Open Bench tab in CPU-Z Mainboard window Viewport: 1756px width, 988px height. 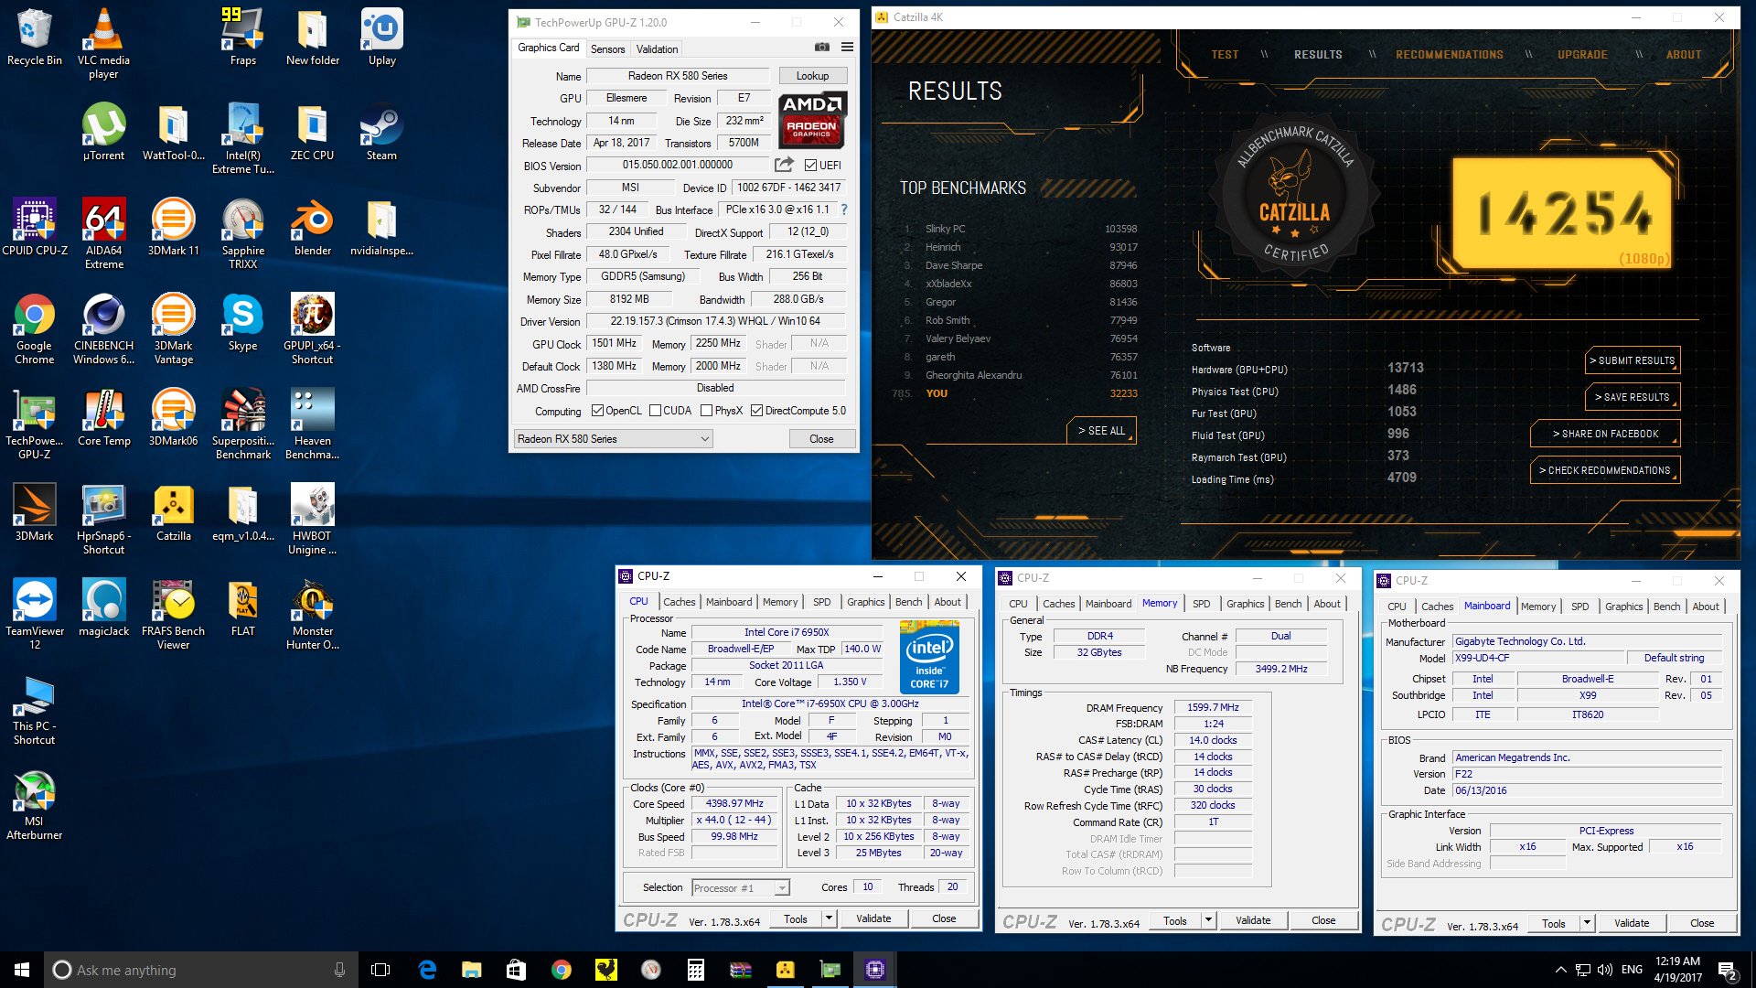pos(1666,607)
